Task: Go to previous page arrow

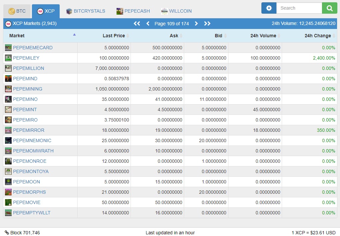Action: coord(148,23)
